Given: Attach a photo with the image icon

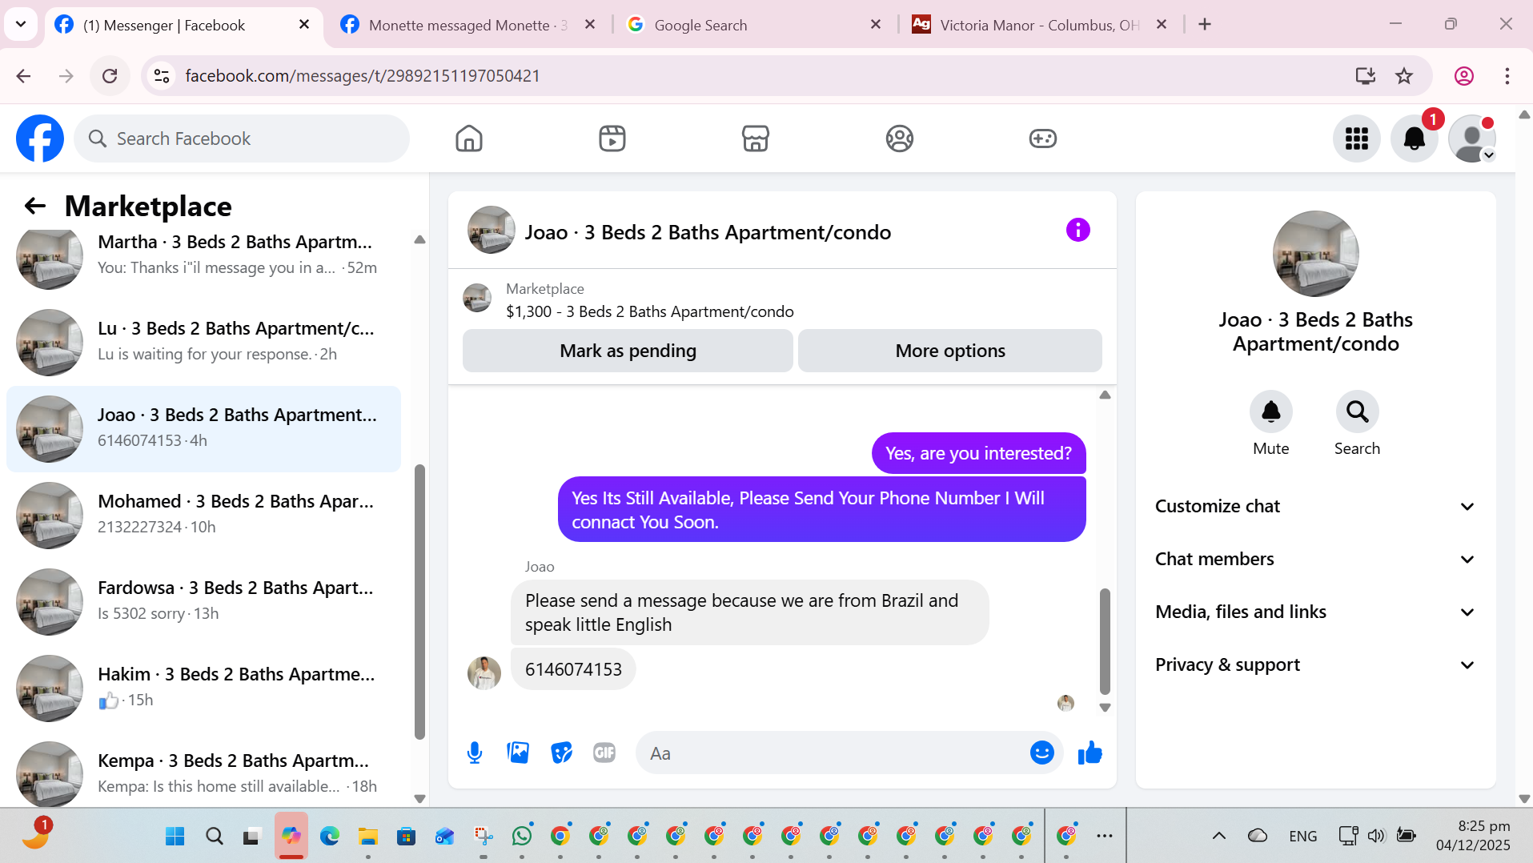Looking at the screenshot, I should 518,753.
